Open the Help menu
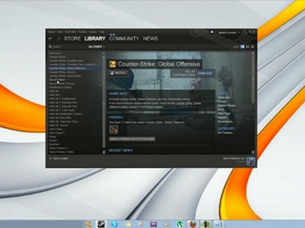Screen dimensions: 305x228 click(x=102, y=32)
